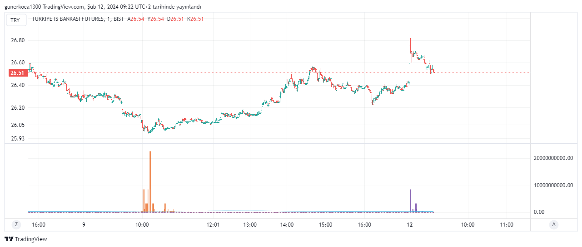Screen dimensions: 582x247
Task: Click the TradingView logo icon
Action: (x=9, y=239)
